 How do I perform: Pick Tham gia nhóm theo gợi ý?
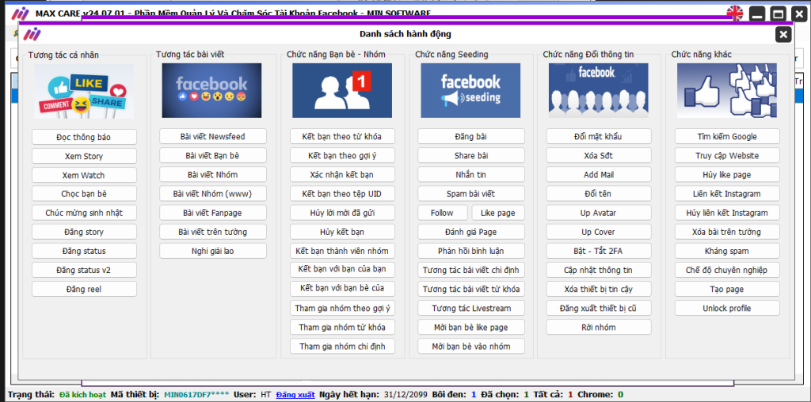[x=342, y=309]
